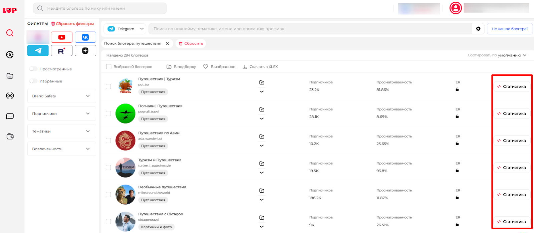The height and width of the screenshot is (233, 534).
Task: Select the YouTube platform filter icon
Action: pyautogui.click(x=62, y=37)
